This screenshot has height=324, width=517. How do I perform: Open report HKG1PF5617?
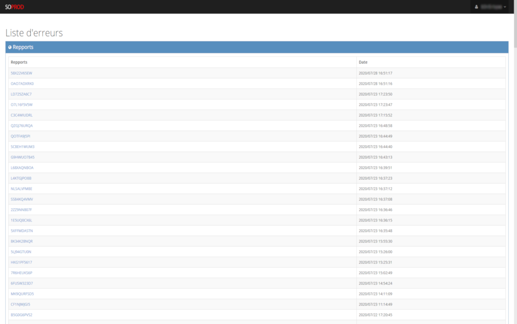click(x=22, y=262)
